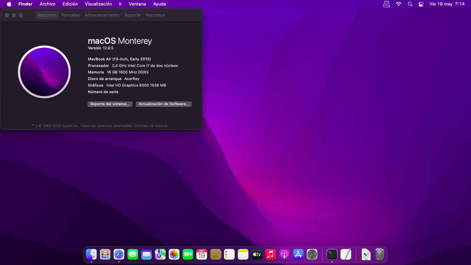Open Safari from the Dock
This screenshot has height=265, width=471.
tap(119, 254)
